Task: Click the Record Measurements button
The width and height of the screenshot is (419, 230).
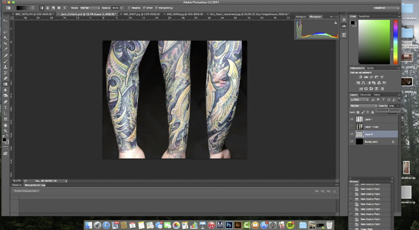Action: [26, 191]
